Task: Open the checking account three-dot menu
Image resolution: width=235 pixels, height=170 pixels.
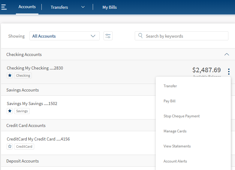Action: (229, 72)
